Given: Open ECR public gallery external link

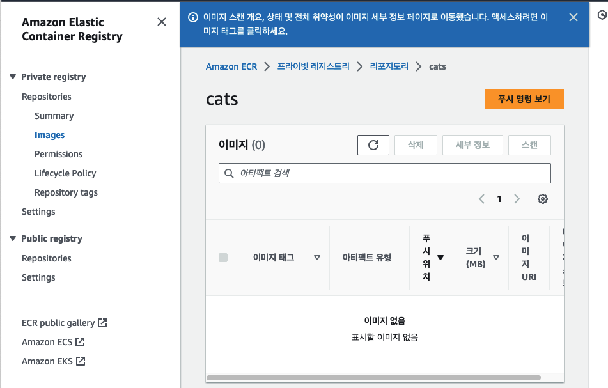Looking at the screenshot, I should pos(65,323).
